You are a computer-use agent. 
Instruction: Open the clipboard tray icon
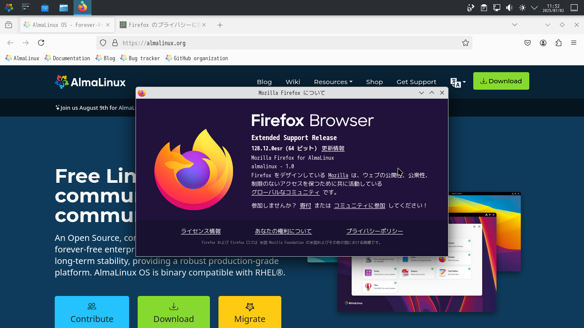point(484,8)
